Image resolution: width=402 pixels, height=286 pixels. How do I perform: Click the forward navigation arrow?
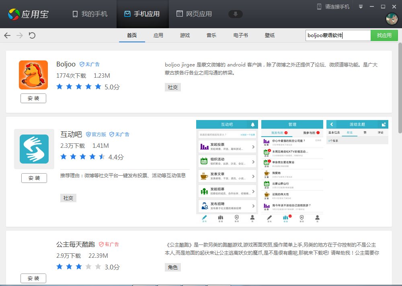click(19, 35)
